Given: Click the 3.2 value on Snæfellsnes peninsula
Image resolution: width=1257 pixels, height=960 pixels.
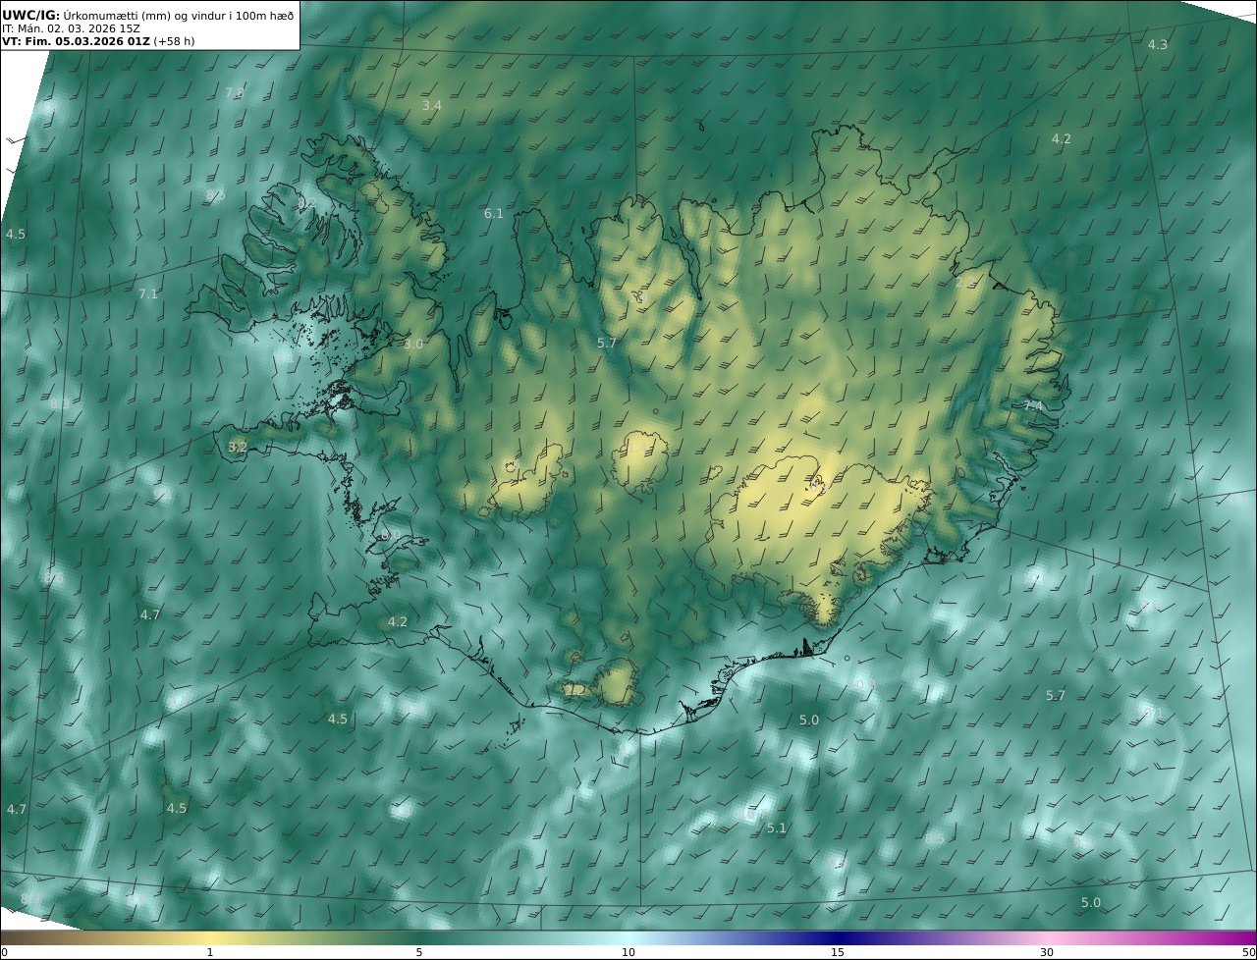Looking at the screenshot, I should click(238, 447).
